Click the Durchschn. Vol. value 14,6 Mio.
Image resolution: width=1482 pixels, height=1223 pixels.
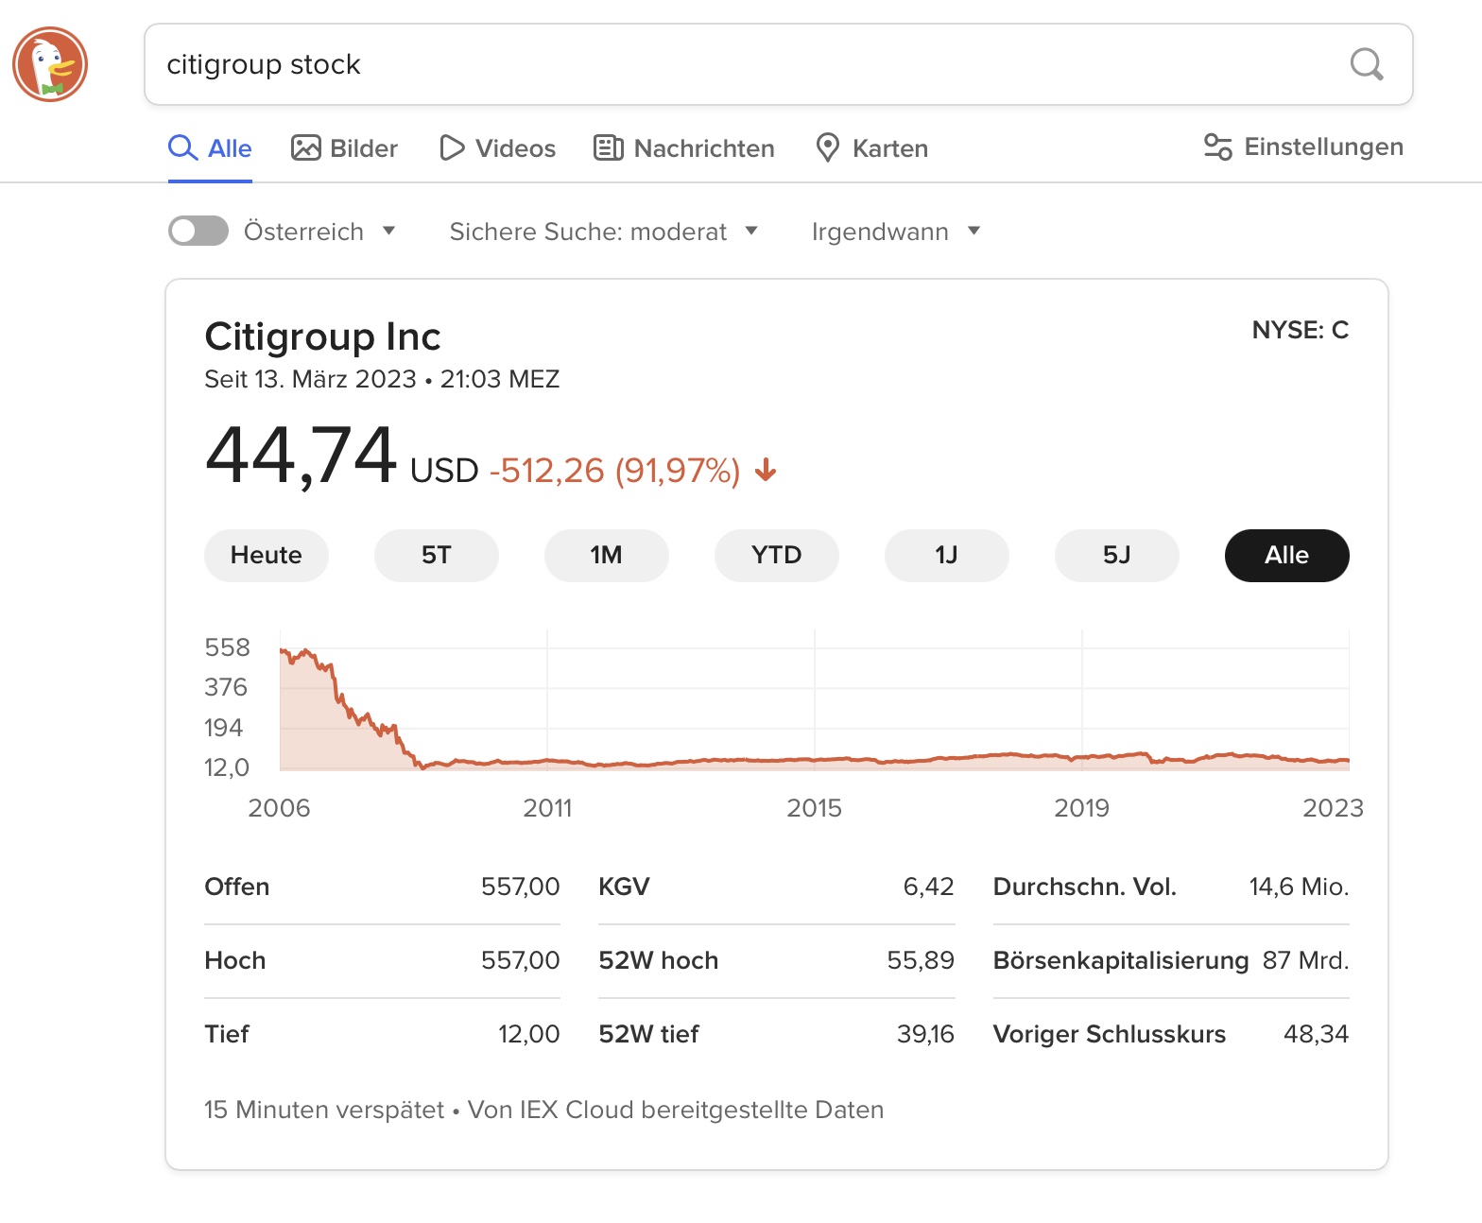(x=1299, y=887)
